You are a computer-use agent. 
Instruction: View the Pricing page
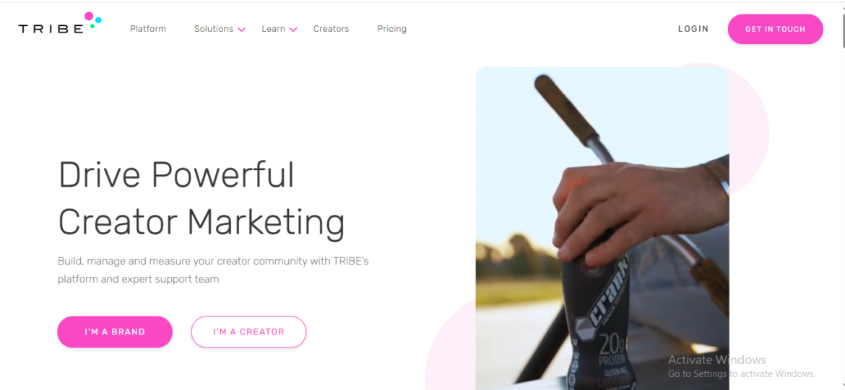tap(391, 29)
